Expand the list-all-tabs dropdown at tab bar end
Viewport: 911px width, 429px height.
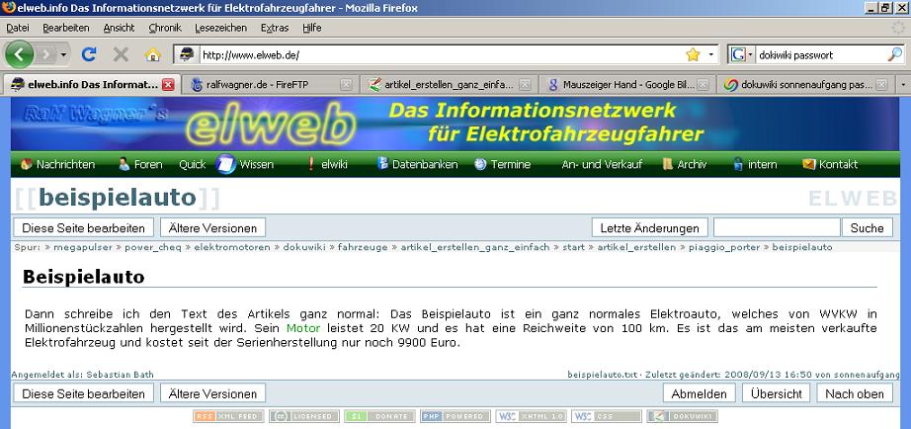(900, 85)
